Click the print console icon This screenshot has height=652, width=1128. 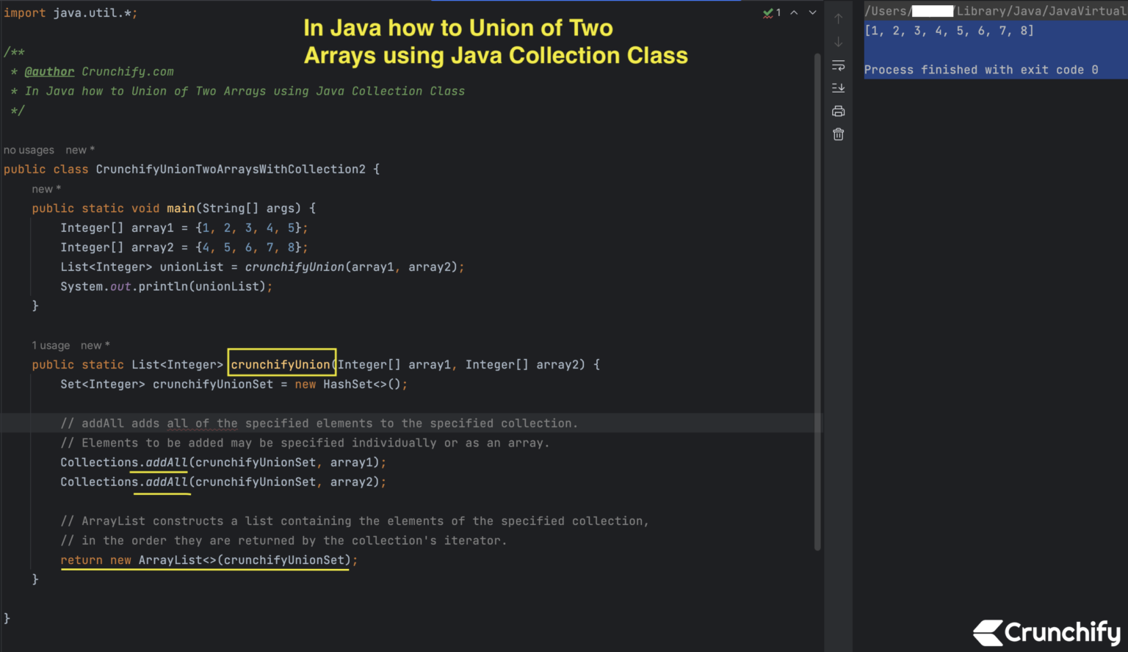838,110
